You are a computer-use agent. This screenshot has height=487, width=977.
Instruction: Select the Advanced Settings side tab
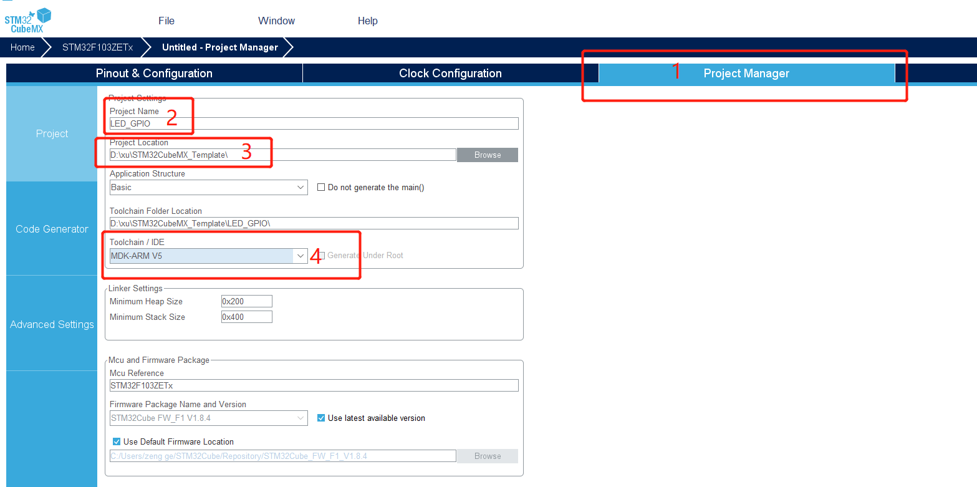[x=52, y=324]
